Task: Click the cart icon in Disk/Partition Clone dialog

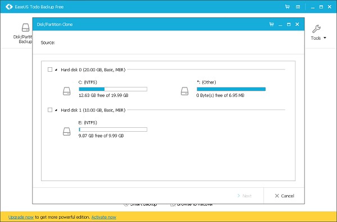Action: pos(272,24)
